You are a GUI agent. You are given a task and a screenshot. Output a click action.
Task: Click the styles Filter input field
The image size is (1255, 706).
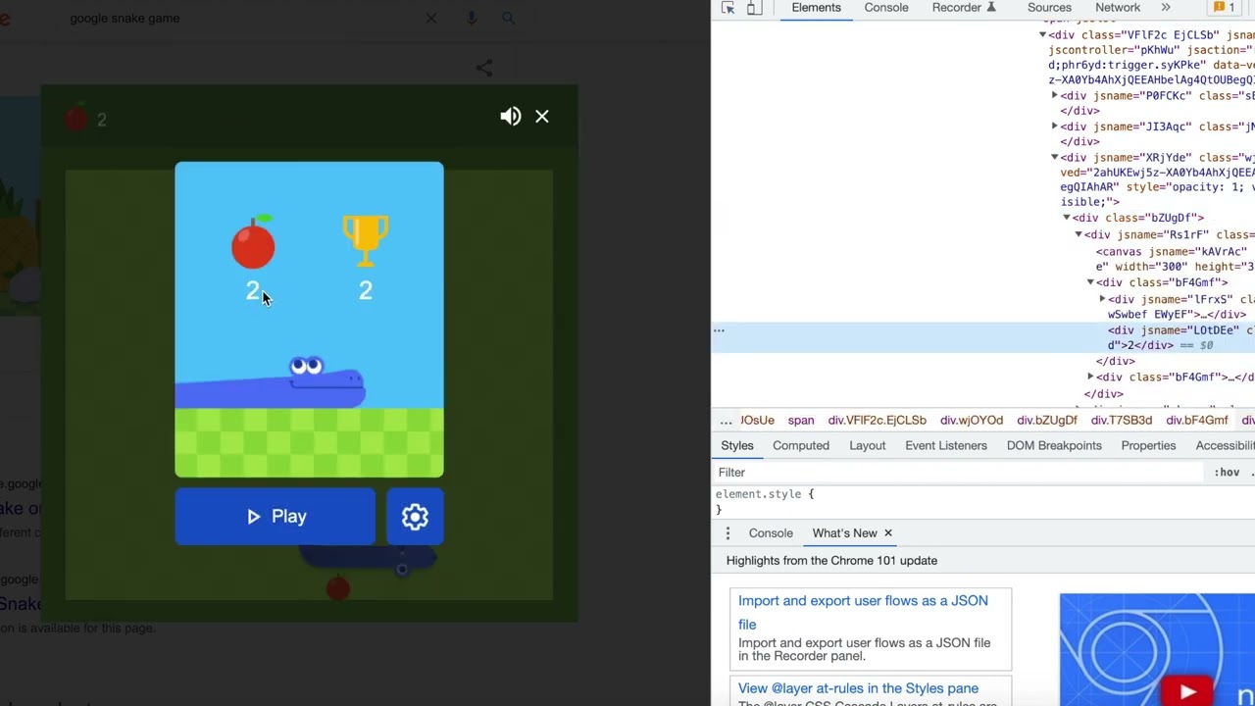959,473
